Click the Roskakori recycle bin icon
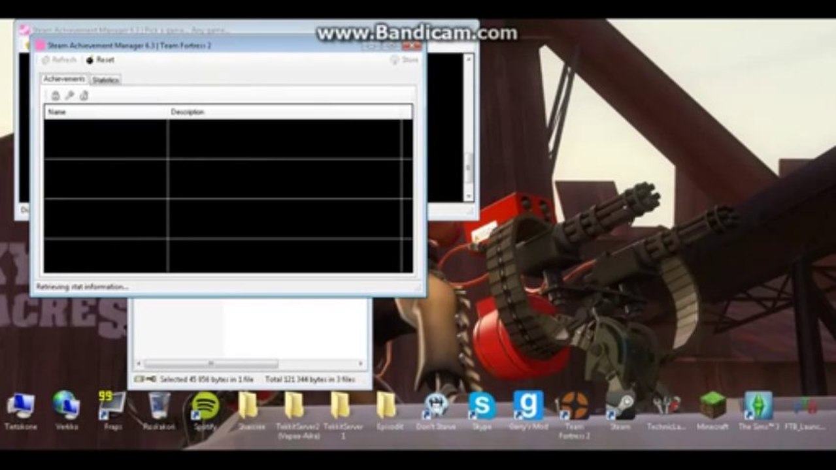The image size is (836, 470). pos(159,411)
